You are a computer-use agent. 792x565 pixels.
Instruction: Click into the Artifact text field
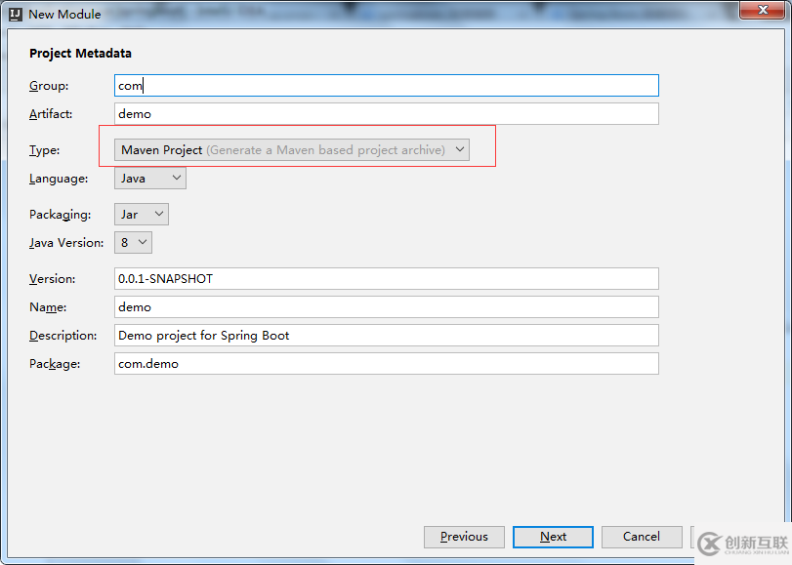387,113
